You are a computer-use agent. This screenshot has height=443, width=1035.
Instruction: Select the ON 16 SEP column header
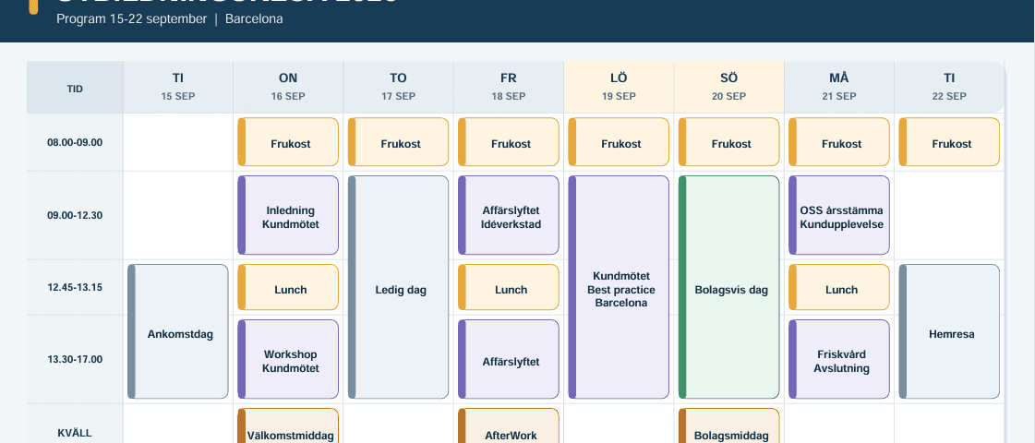coord(288,87)
